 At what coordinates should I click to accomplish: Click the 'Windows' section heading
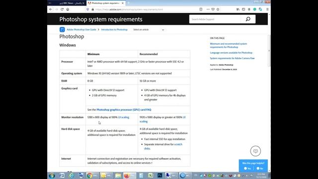[x=68, y=45]
